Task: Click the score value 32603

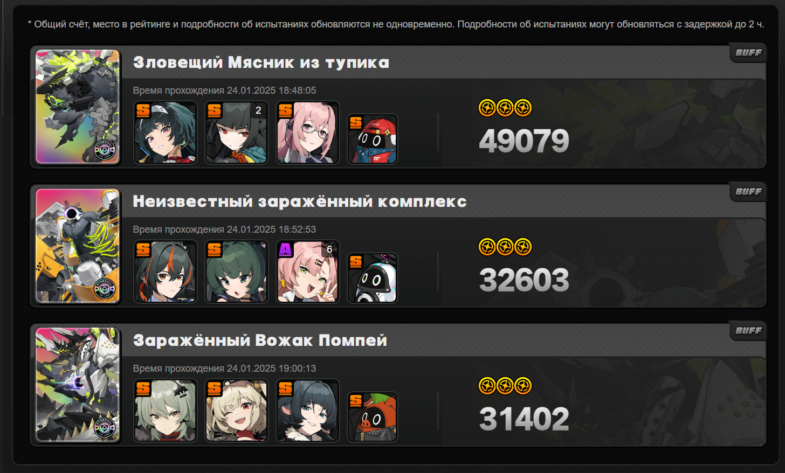Action: (524, 280)
